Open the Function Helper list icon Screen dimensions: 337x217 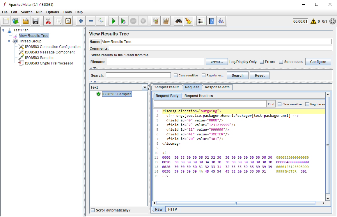(x=201, y=21)
